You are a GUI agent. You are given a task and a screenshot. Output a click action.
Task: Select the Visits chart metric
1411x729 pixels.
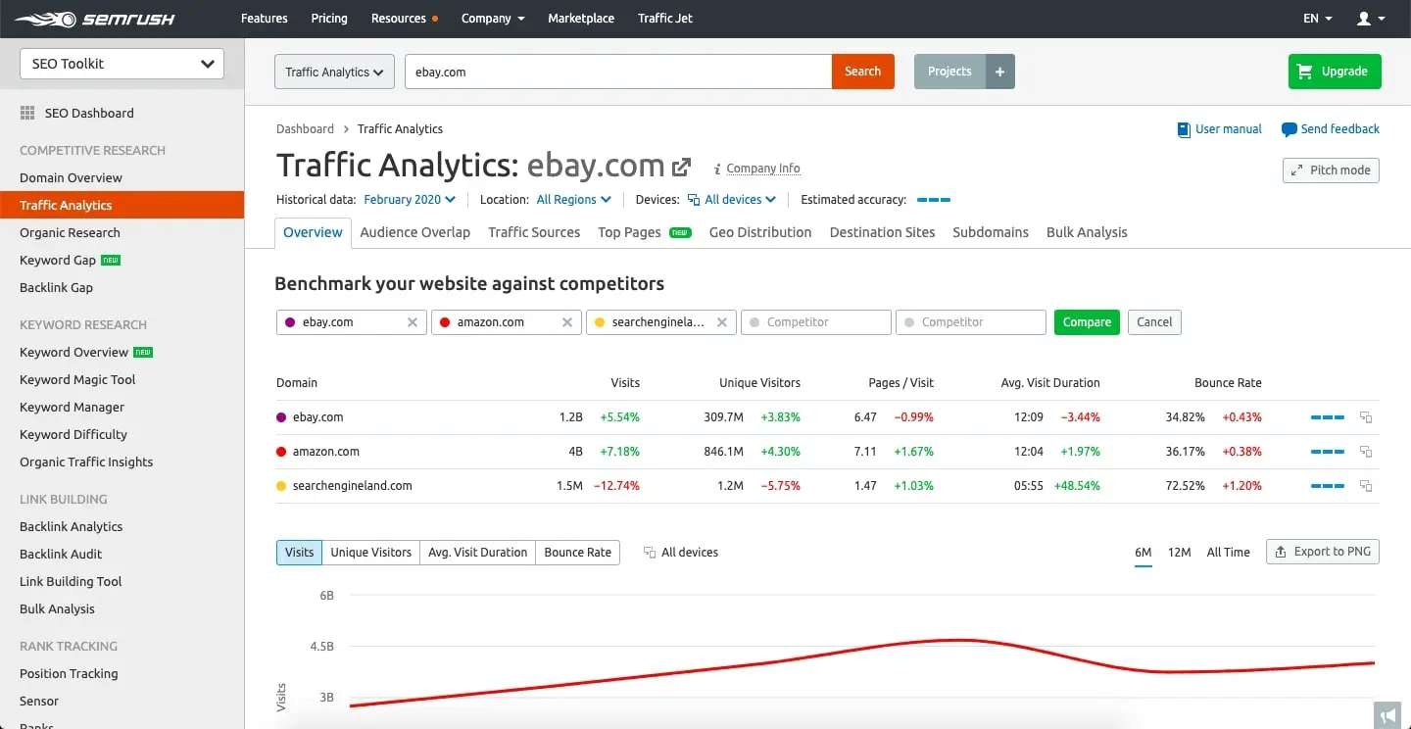[x=299, y=553]
